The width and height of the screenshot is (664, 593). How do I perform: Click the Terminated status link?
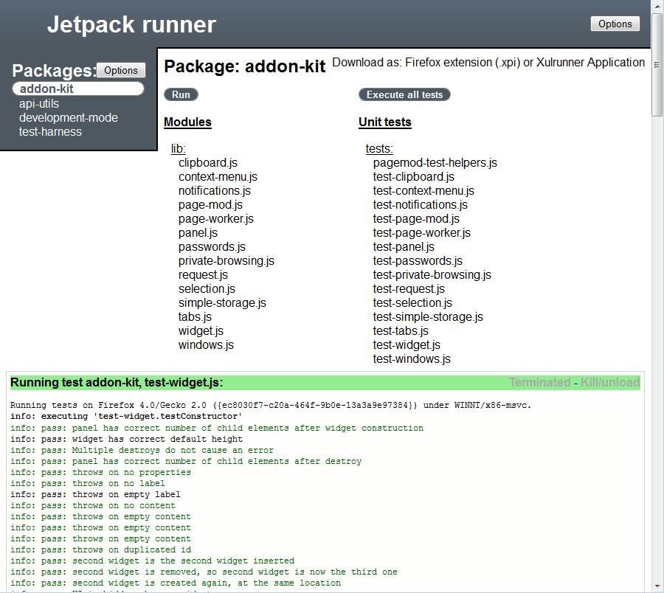tap(540, 382)
